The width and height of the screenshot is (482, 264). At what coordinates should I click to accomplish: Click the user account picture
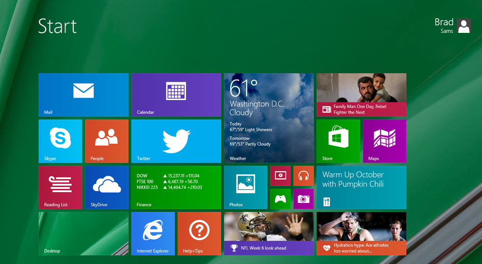(464, 26)
